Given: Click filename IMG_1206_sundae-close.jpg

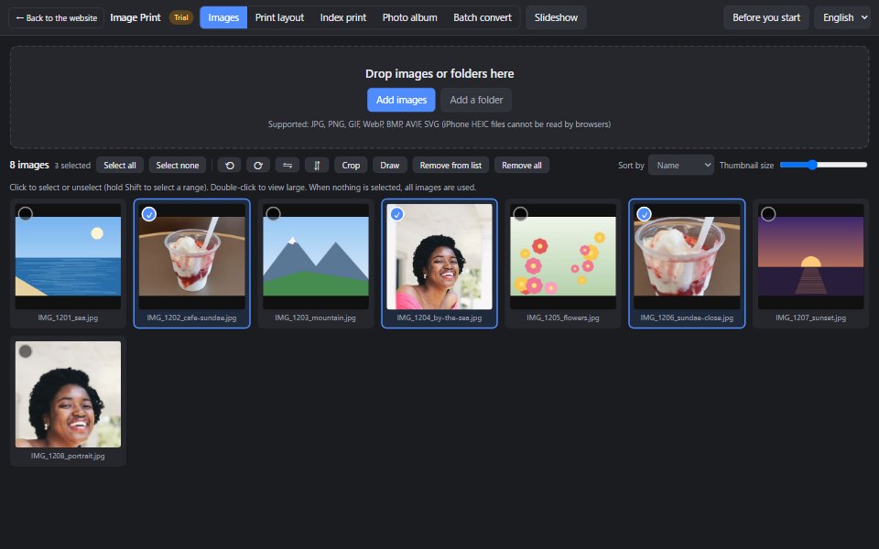Looking at the screenshot, I should pos(687,318).
